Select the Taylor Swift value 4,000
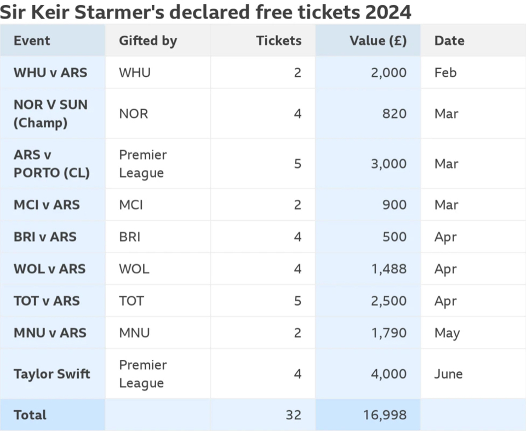 point(389,373)
